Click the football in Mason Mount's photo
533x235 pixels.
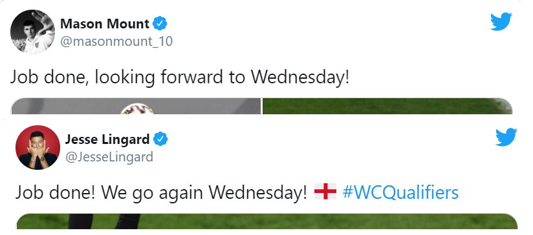point(137,109)
